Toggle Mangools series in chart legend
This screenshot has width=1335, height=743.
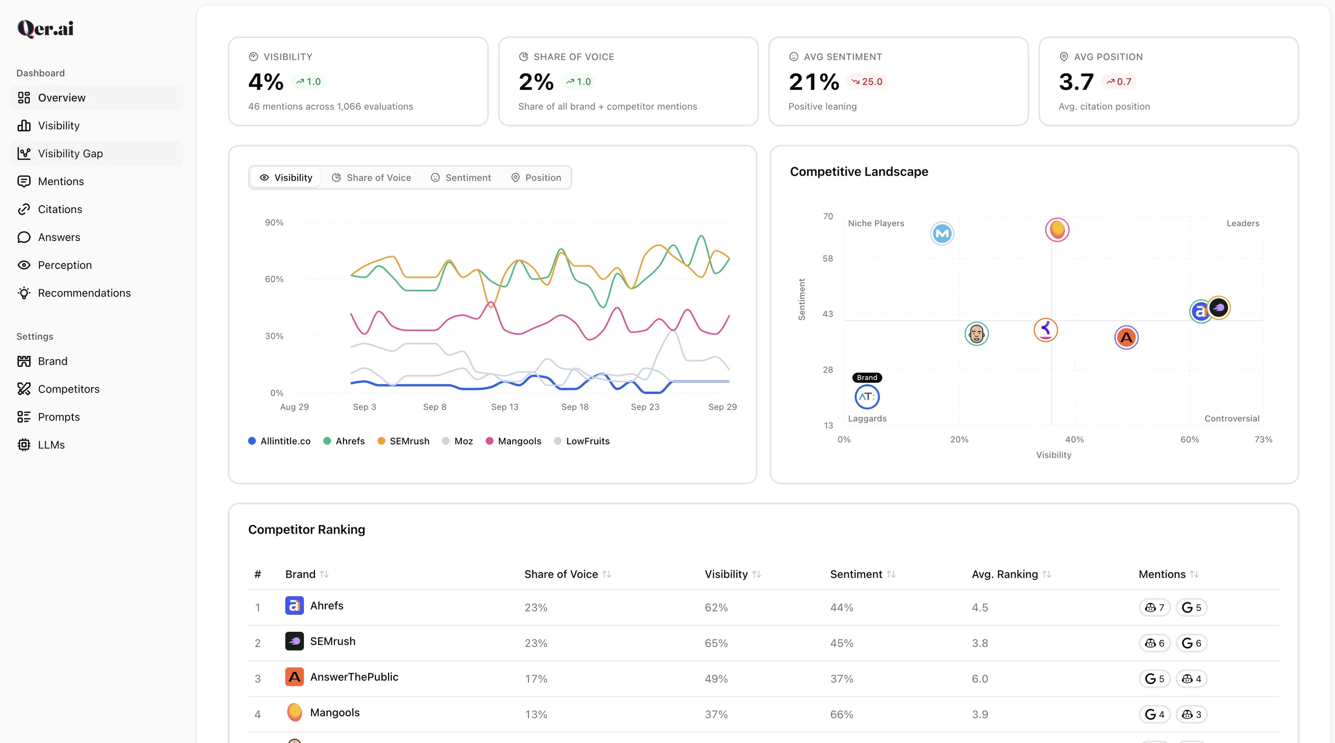513,441
